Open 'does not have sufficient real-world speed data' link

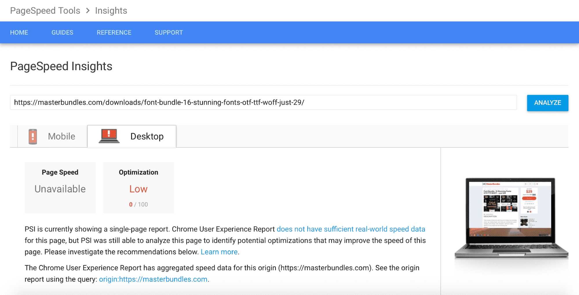(351, 229)
